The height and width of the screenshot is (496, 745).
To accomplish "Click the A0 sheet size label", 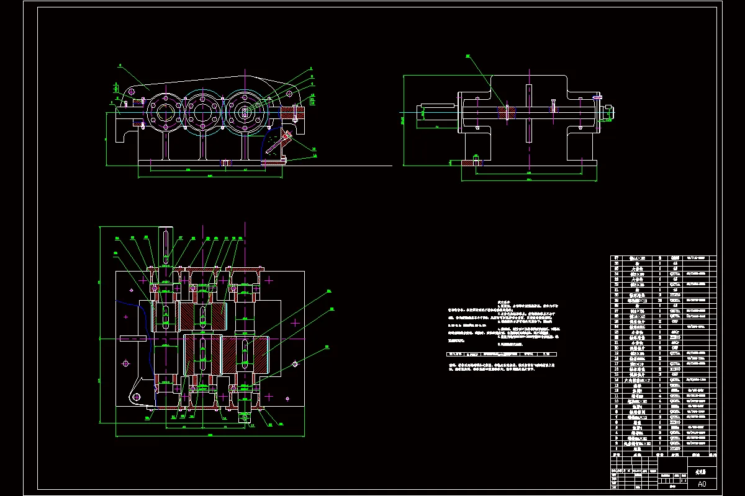I will click(702, 484).
